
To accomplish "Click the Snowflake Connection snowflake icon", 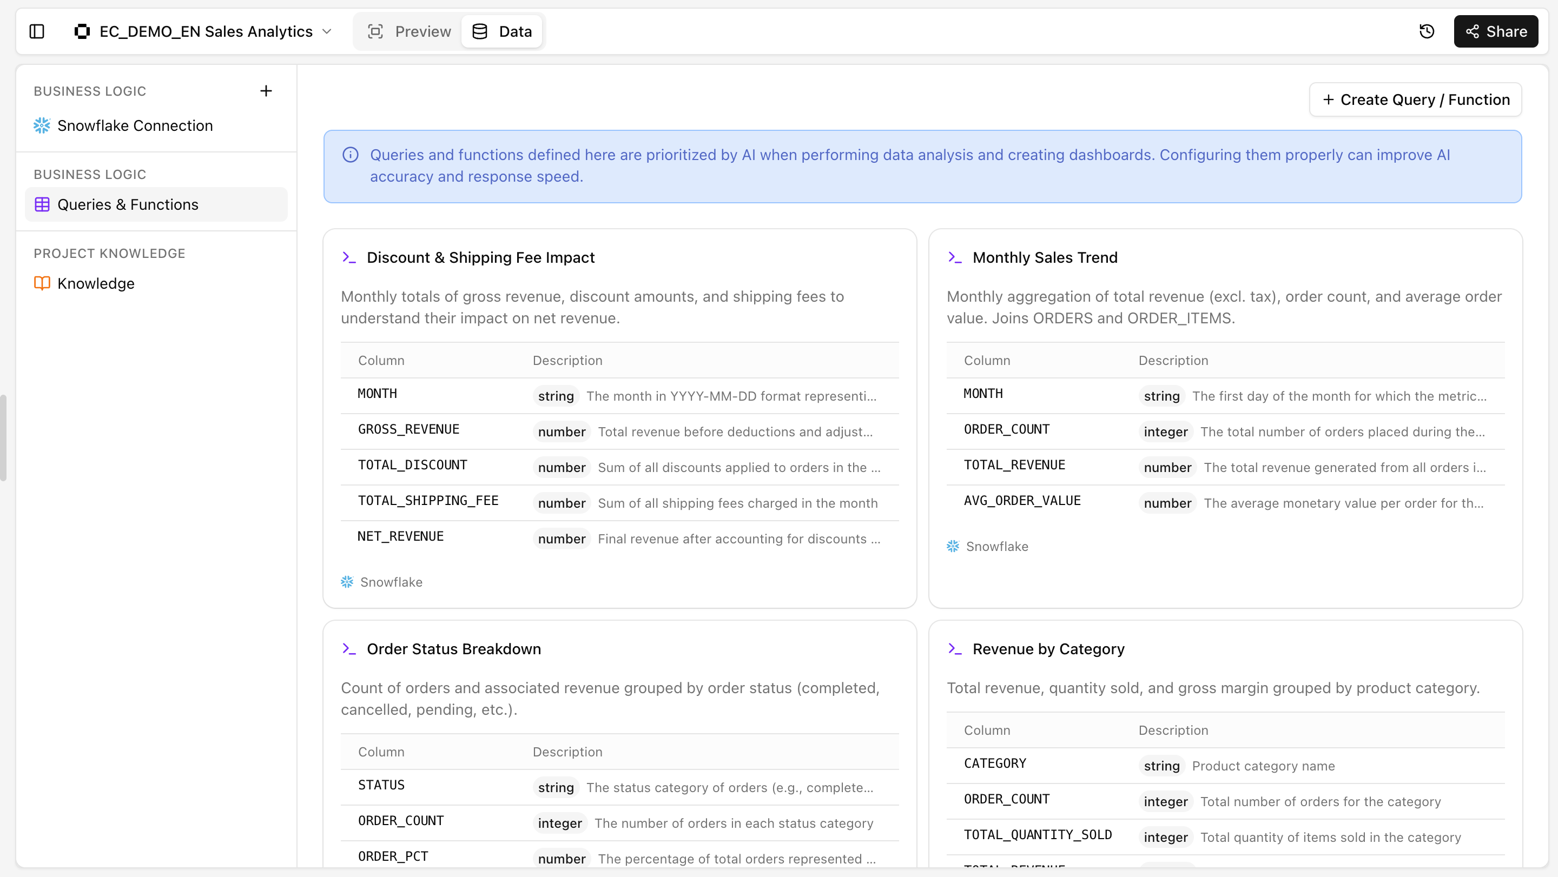I will coord(42,126).
